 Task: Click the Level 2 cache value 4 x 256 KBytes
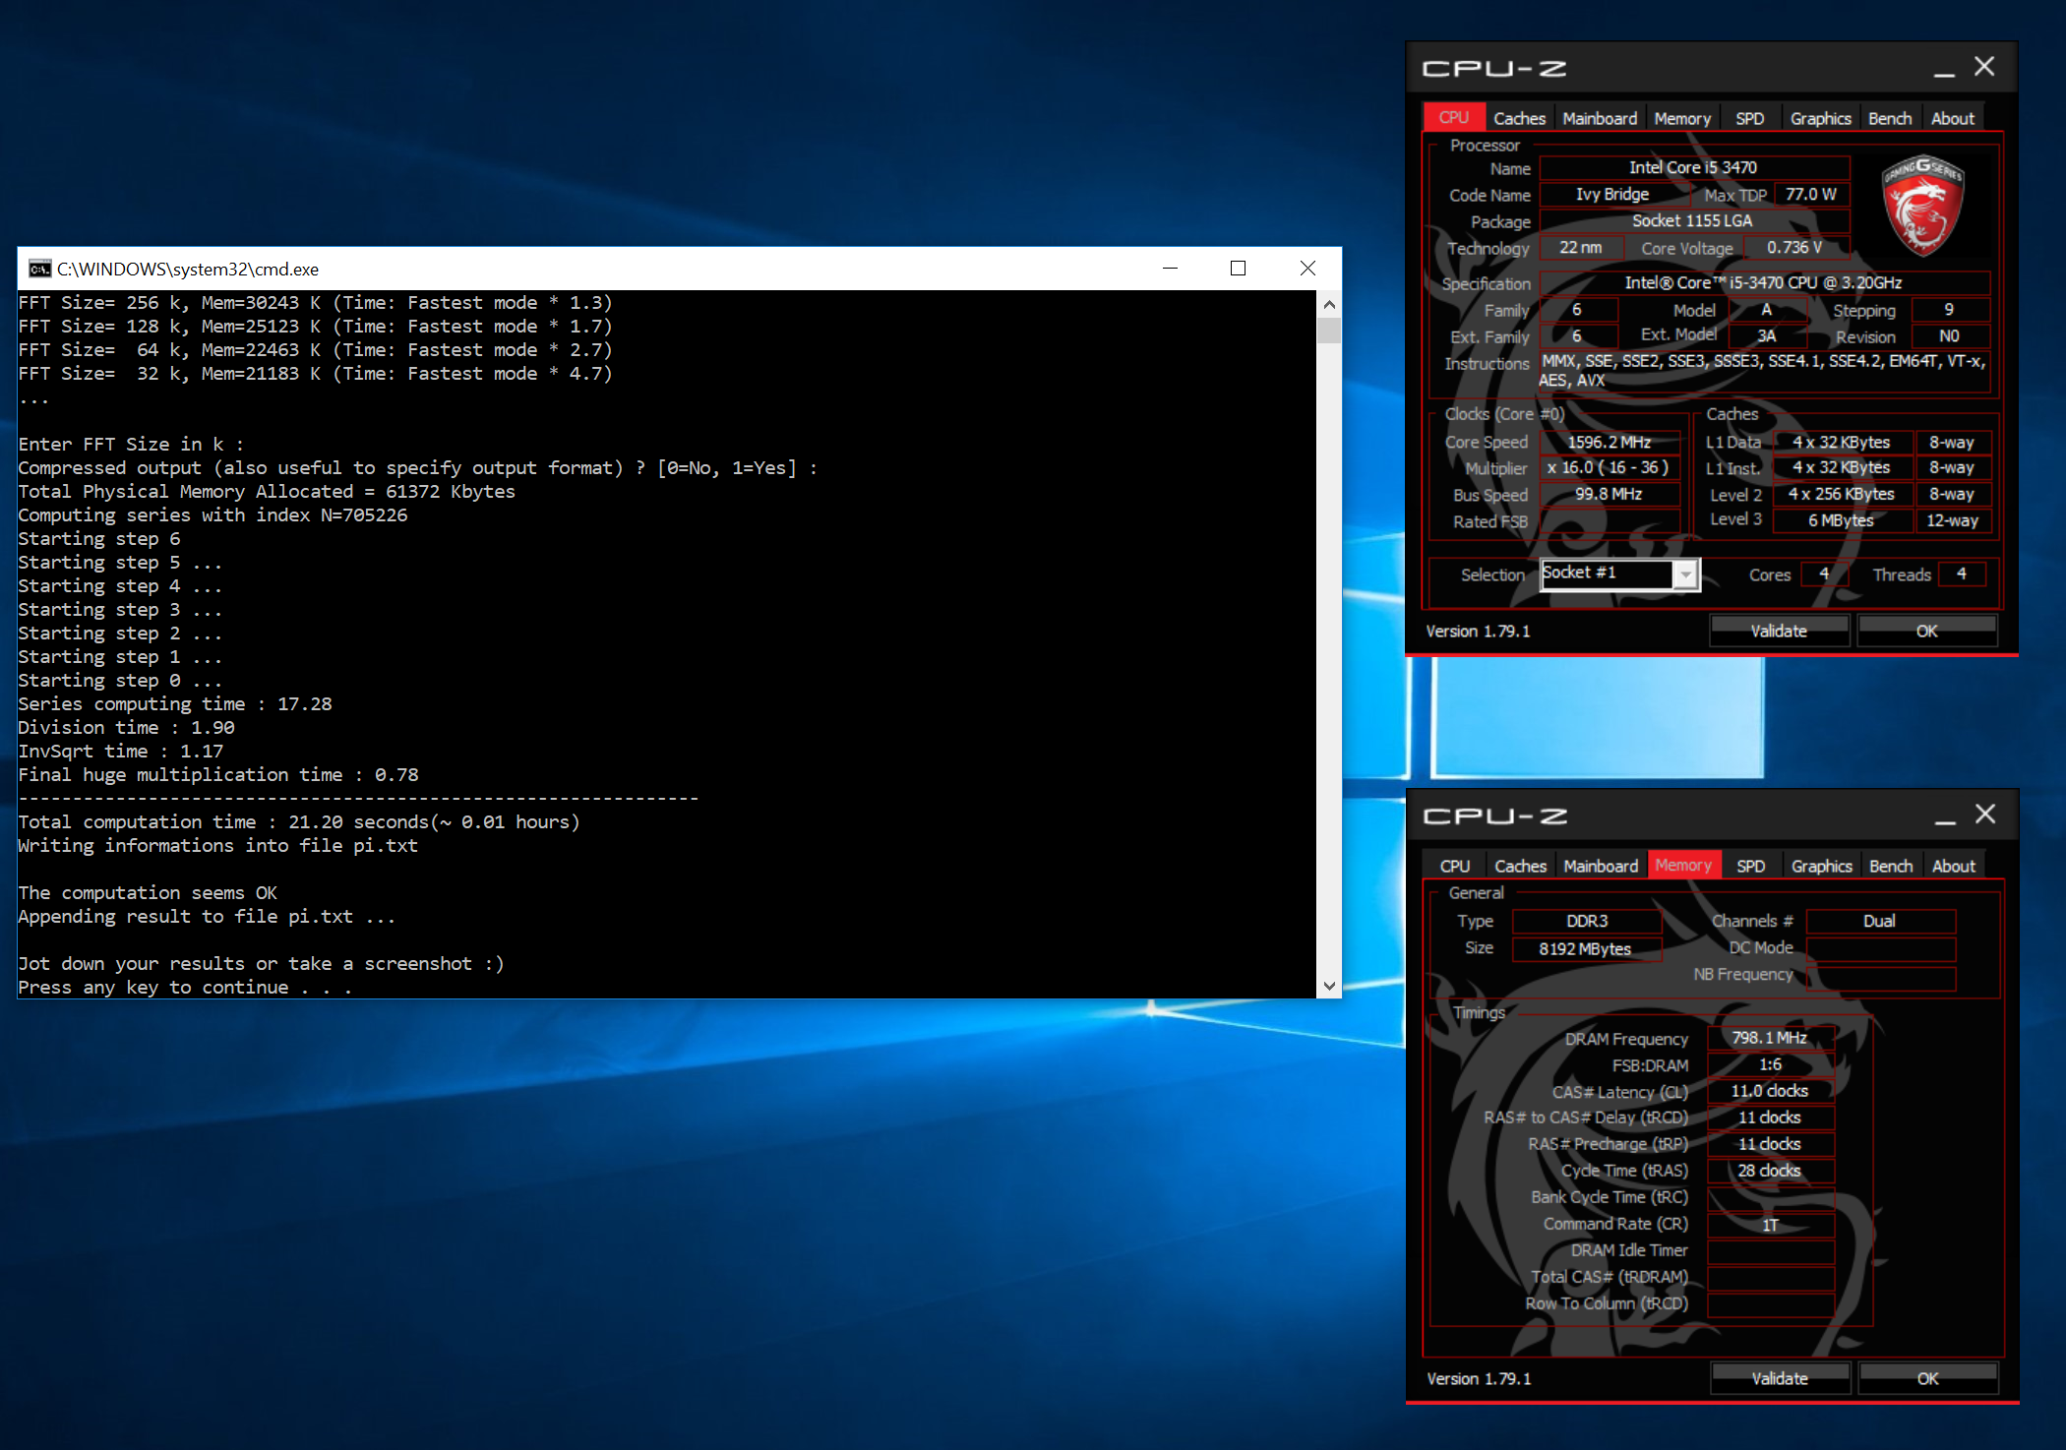(x=1841, y=494)
